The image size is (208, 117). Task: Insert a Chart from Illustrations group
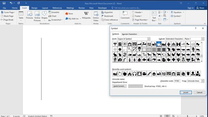point(52,16)
